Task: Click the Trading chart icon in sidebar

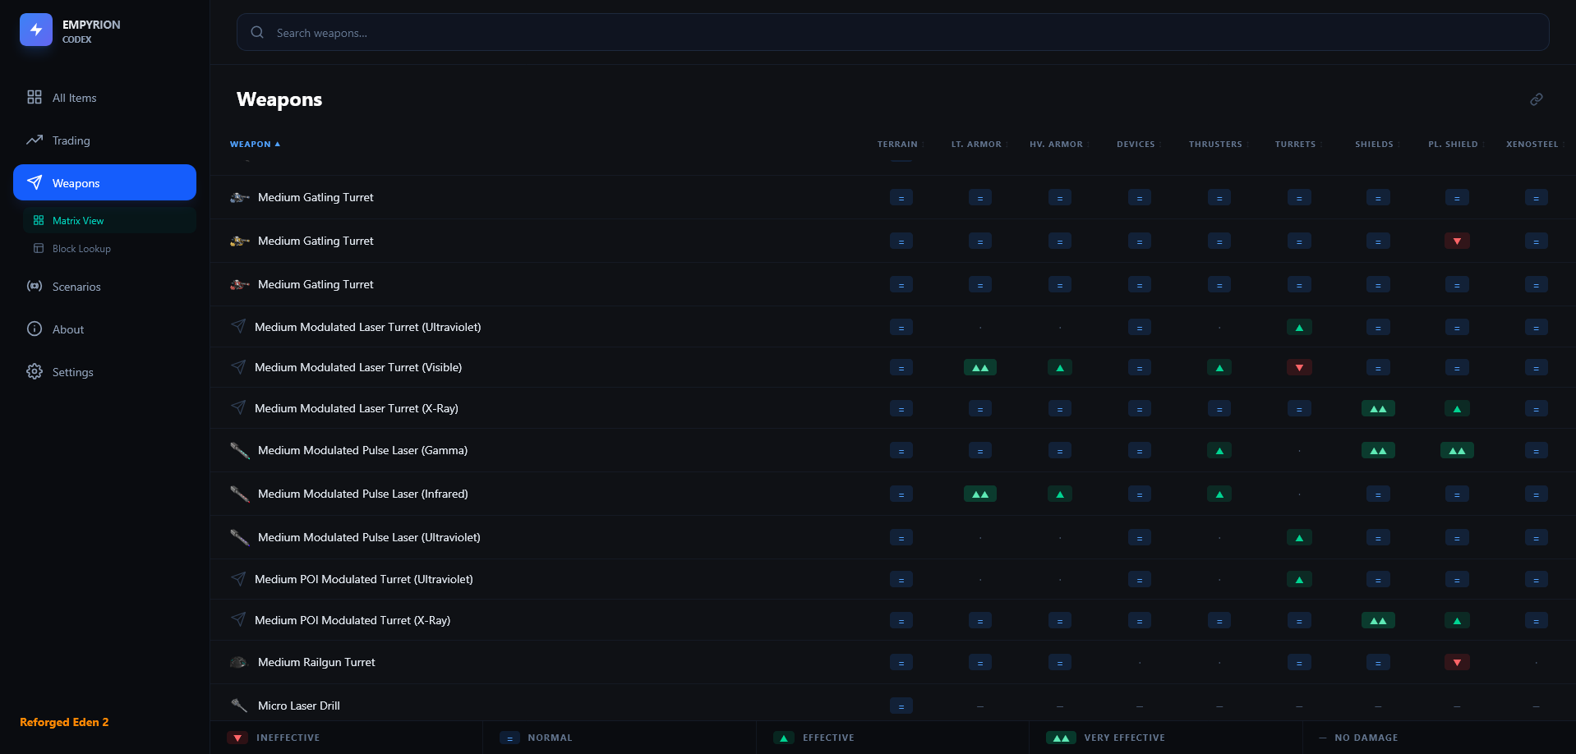Action: coord(35,140)
